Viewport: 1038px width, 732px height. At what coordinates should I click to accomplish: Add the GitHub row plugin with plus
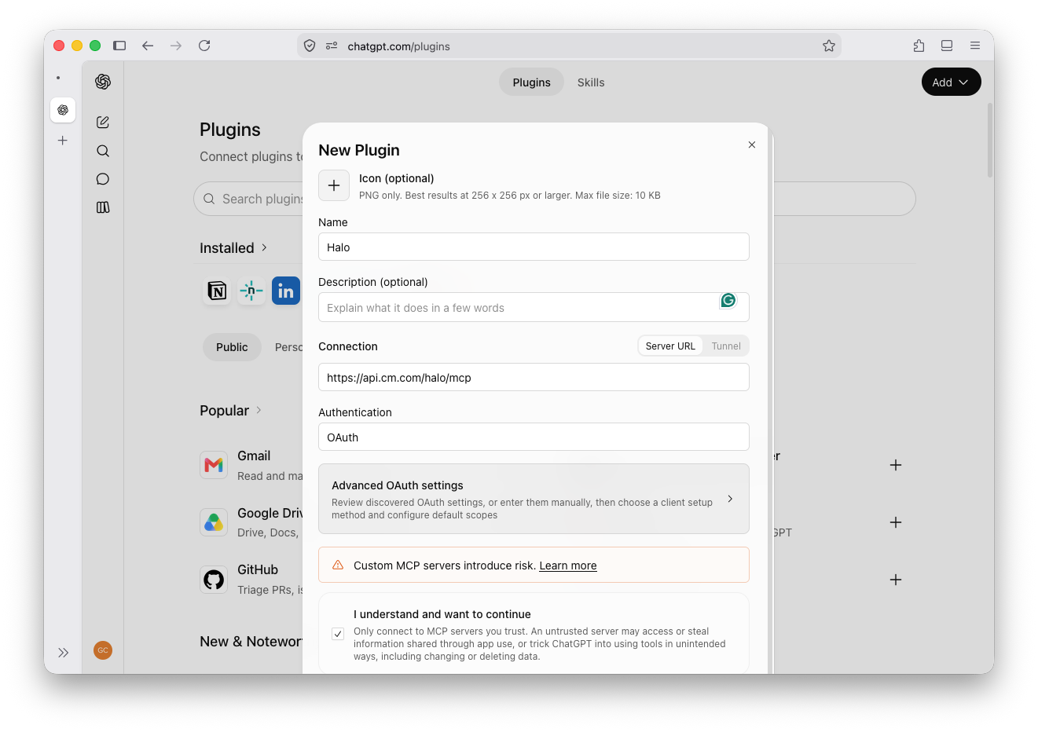pyautogui.click(x=896, y=580)
